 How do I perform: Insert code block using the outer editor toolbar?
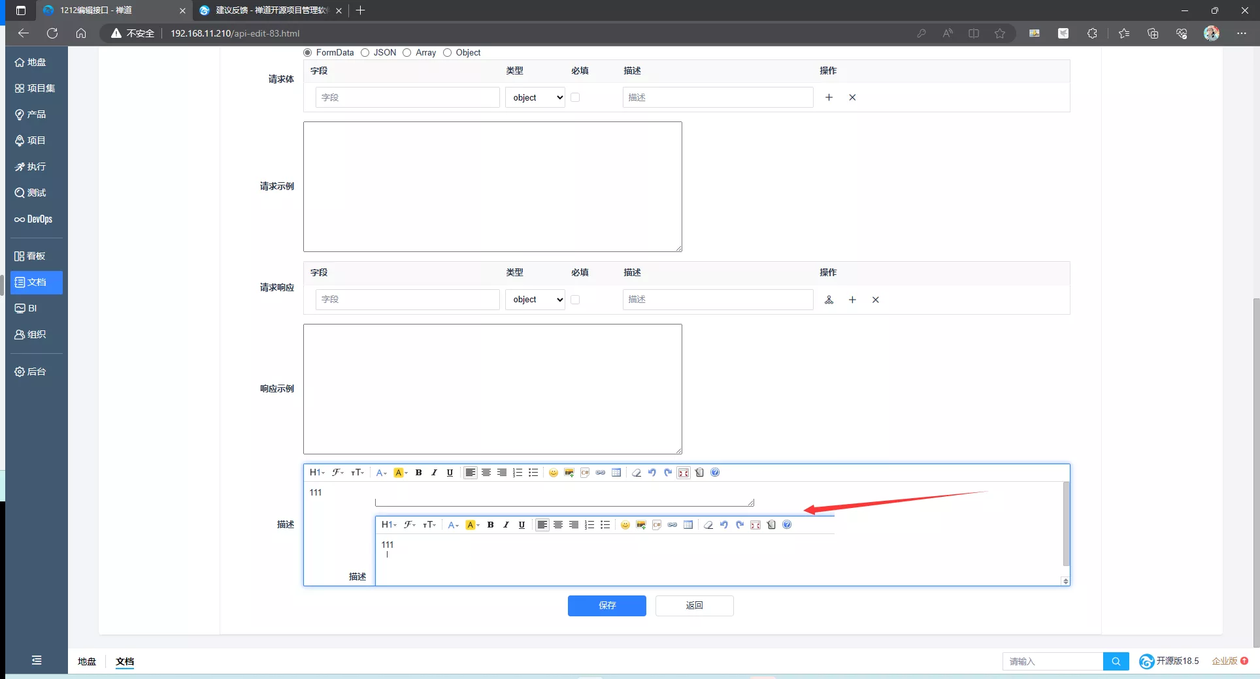click(585, 473)
